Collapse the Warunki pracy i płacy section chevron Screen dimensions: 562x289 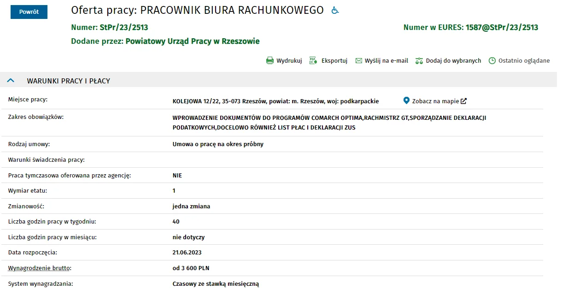click(11, 81)
